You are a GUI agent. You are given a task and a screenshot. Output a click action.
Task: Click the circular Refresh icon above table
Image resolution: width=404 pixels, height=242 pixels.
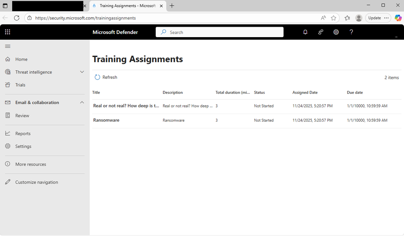click(97, 77)
